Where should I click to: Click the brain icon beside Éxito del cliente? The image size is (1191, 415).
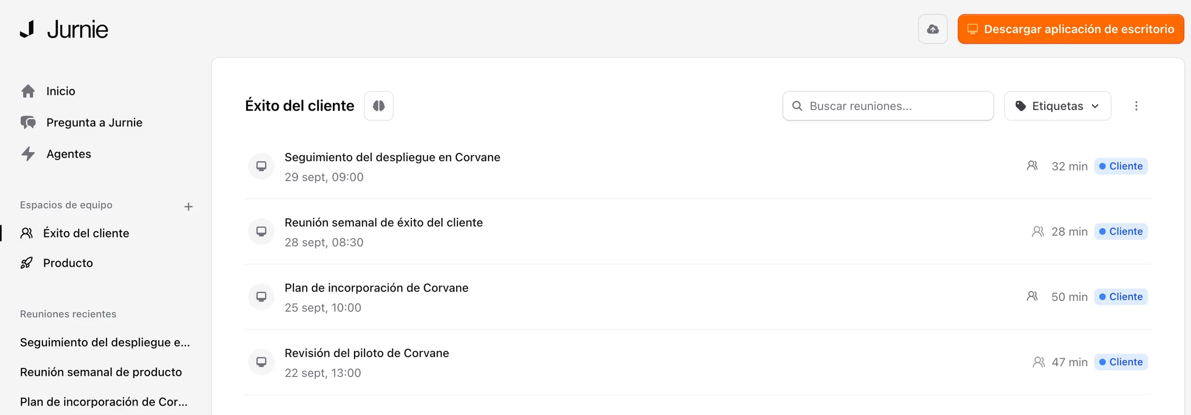pyautogui.click(x=379, y=106)
